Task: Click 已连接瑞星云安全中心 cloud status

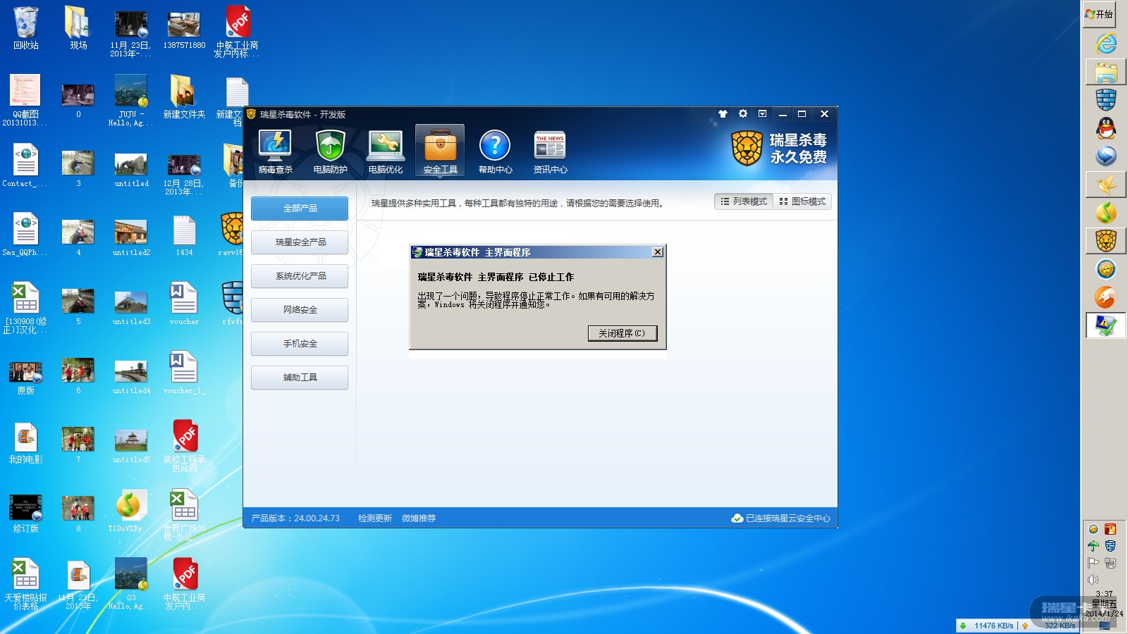Action: (x=781, y=518)
